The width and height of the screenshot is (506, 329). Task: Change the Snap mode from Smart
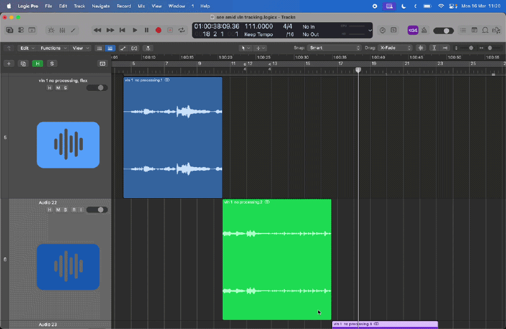click(x=334, y=48)
